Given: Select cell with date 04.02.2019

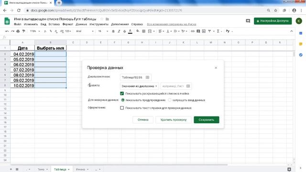Looking at the screenshot, I should [22, 54].
